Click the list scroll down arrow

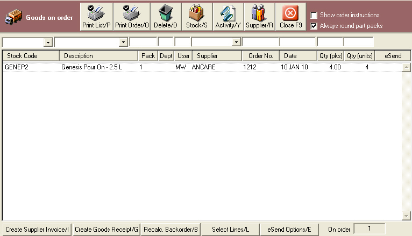[x=406, y=216]
